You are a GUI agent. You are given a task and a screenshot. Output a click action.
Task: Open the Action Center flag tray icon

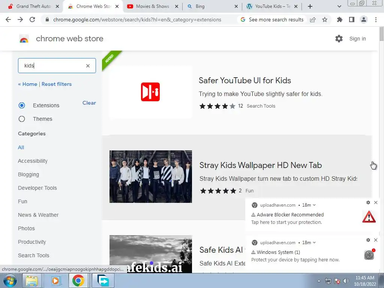pos(337,281)
